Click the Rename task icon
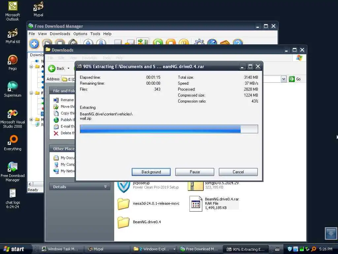The height and width of the screenshot is (254, 338). (56, 100)
